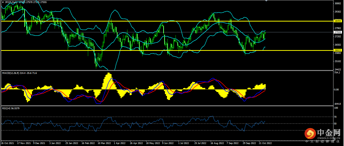
Task: Click the 30002 label on price scale
Action: (x=337, y=4)
